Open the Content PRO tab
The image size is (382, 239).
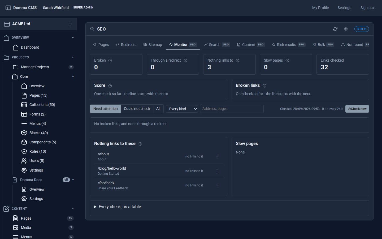click(251, 45)
